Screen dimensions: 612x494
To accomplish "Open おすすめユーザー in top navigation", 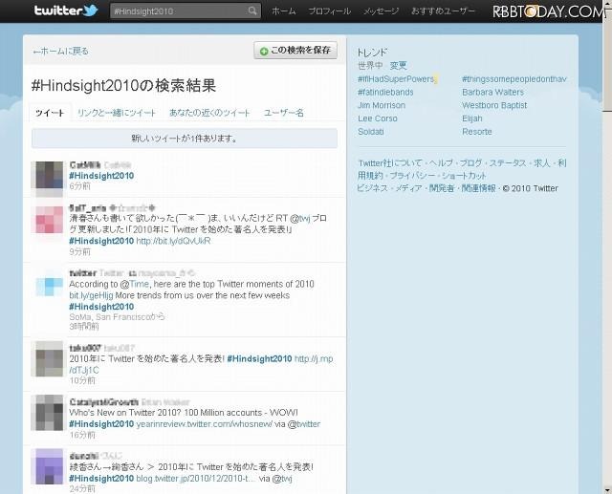I will [443, 11].
